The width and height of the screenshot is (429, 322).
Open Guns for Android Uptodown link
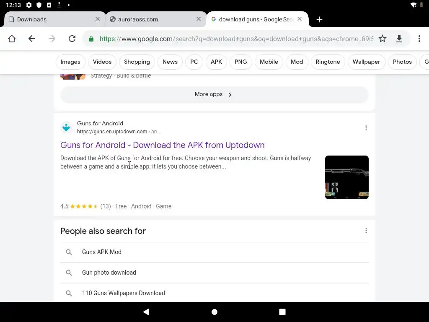[162, 145]
